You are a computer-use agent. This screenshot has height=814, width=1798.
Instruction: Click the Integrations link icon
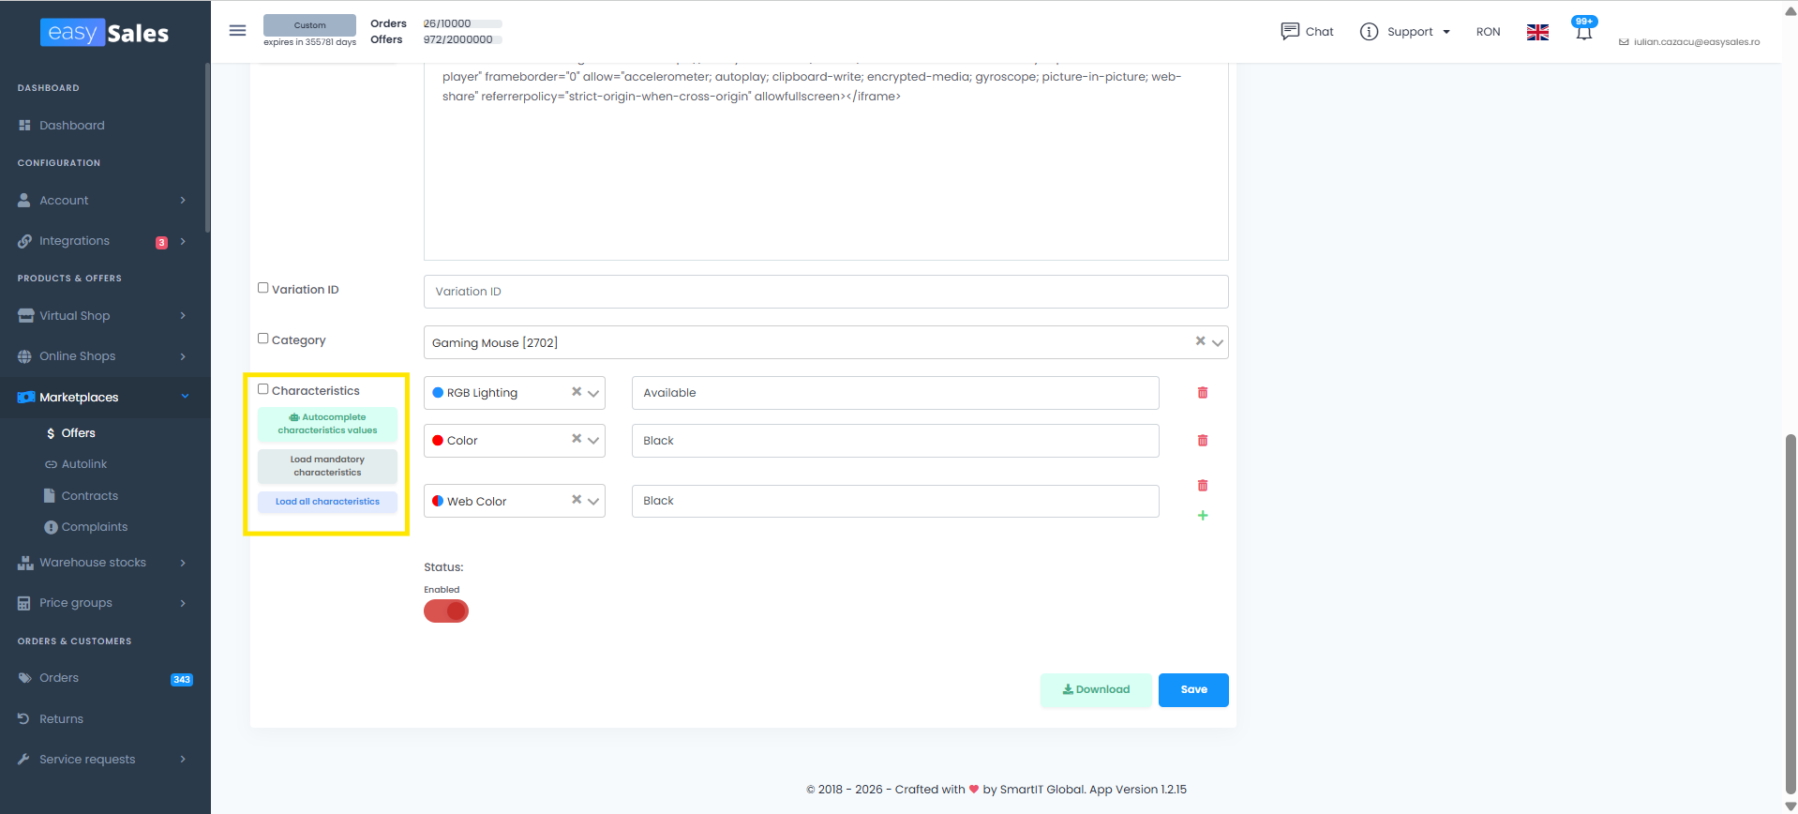[x=24, y=241]
